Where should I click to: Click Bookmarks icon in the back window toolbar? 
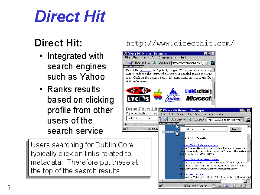(130, 63)
